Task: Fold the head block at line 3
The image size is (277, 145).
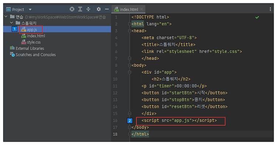Action: pos(130,31)
